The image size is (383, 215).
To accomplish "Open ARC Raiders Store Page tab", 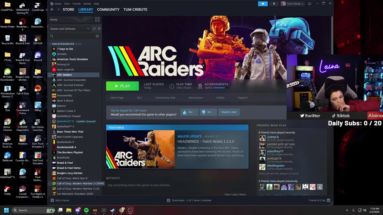I will (117, 98).
